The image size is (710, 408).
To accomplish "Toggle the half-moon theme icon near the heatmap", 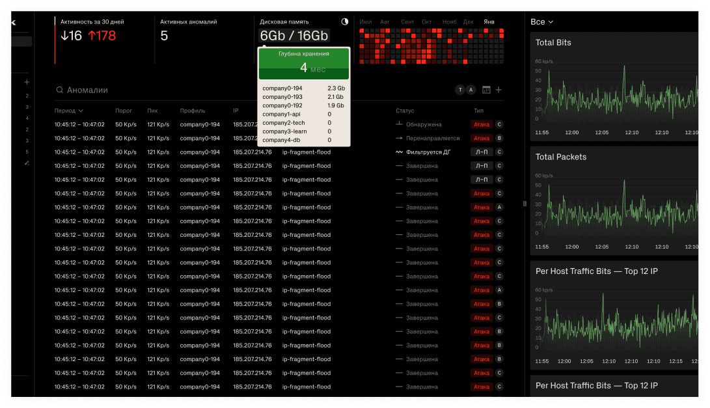I will click(344, 21).
